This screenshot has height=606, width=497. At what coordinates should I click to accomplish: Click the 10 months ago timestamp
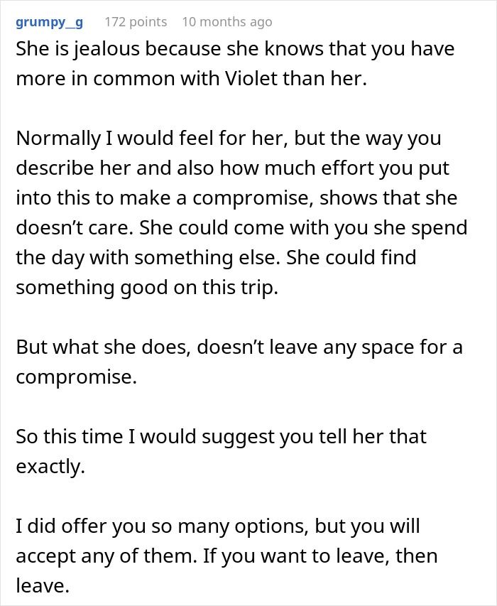coord(226,22)
